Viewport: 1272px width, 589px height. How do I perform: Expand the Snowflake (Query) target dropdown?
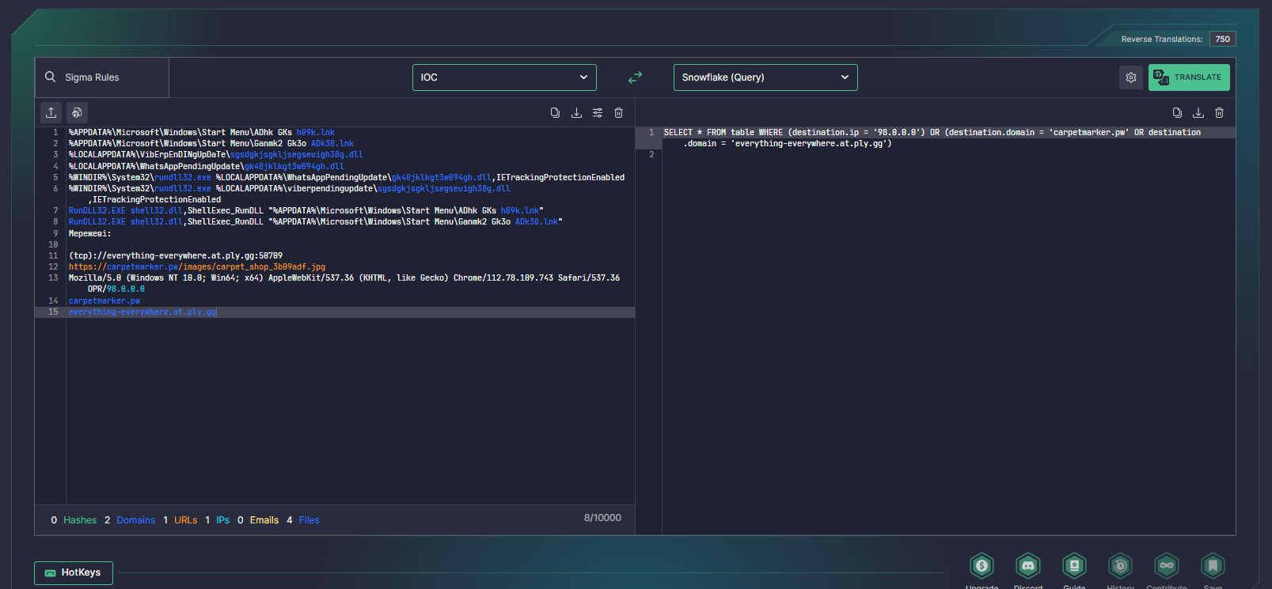pos(765,77)
